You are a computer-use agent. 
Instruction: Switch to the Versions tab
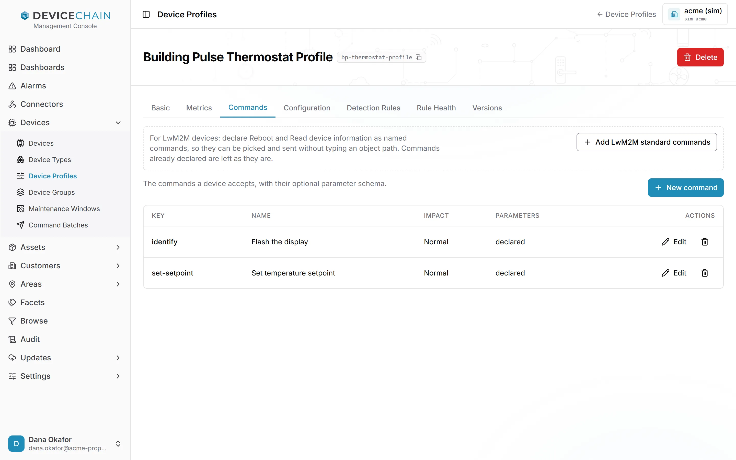487,108
